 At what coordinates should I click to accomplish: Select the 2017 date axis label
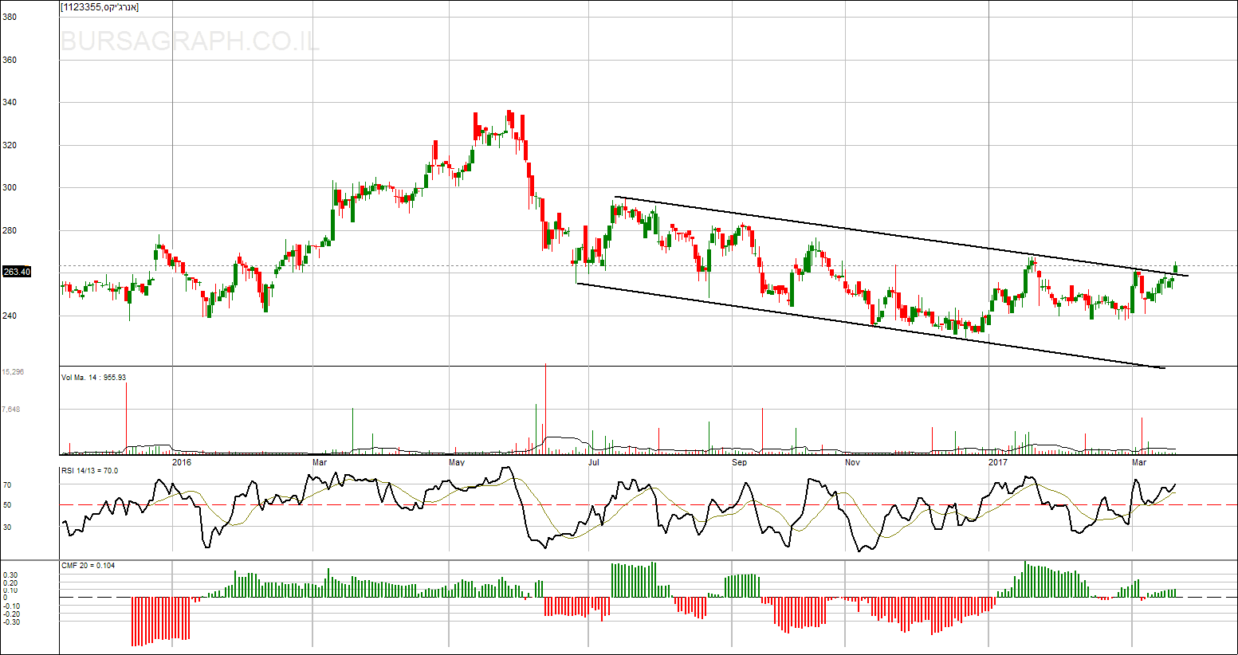(x=997, y=463)
